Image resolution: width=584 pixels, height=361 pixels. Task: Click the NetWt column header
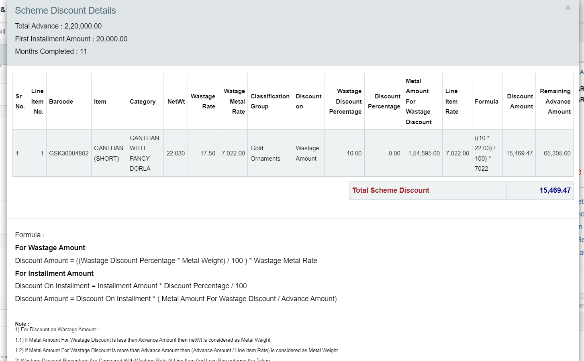click(x=176, y=102)
